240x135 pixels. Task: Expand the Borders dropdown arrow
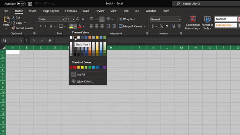tap(65, 26)
